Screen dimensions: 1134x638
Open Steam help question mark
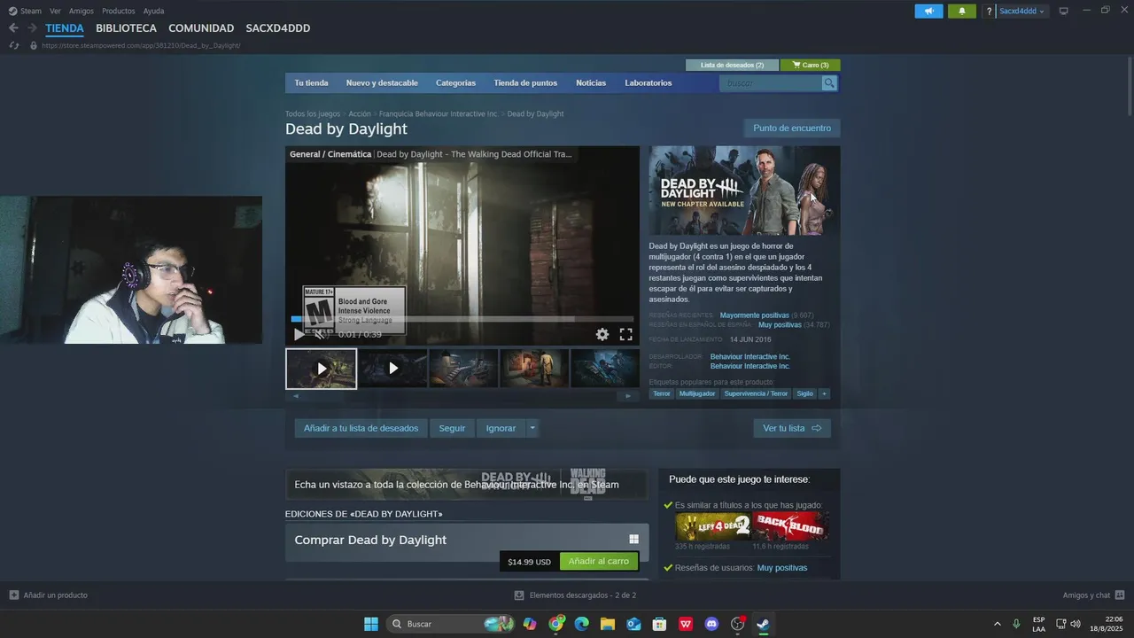tap(989, 12)
